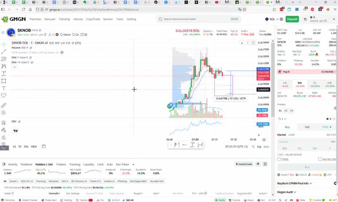Open the go-to-date calendar icon
338x202 pixels.
(44, 146)
